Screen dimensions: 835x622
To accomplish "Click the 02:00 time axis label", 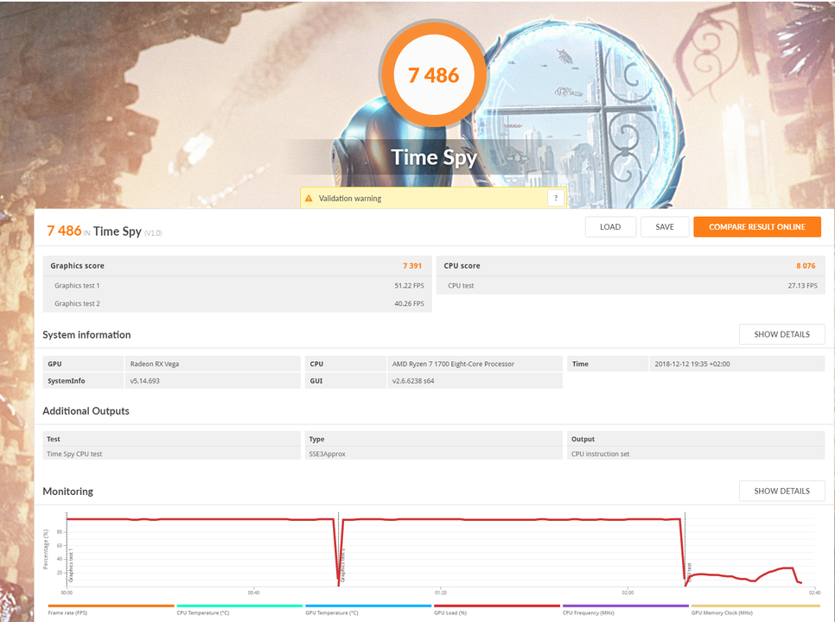I will pos(628,593).
